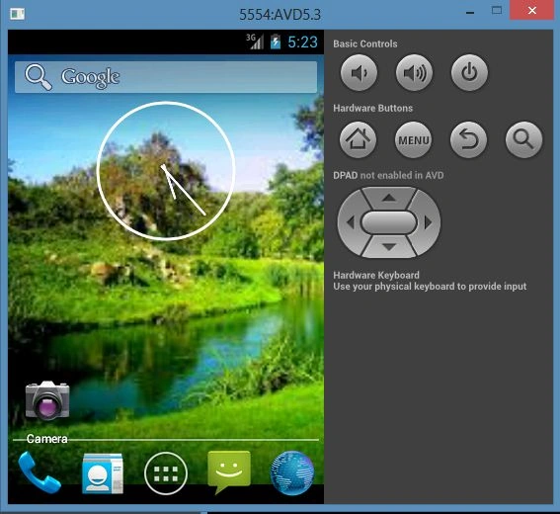560x514 pixels.
Task: Launch the Browser globe icon
Action: pos(292,473)
